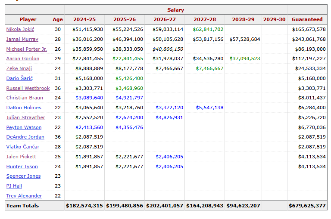Open Christian Braun player page
This screenshot has height=219, width=331.
point(25,98)
